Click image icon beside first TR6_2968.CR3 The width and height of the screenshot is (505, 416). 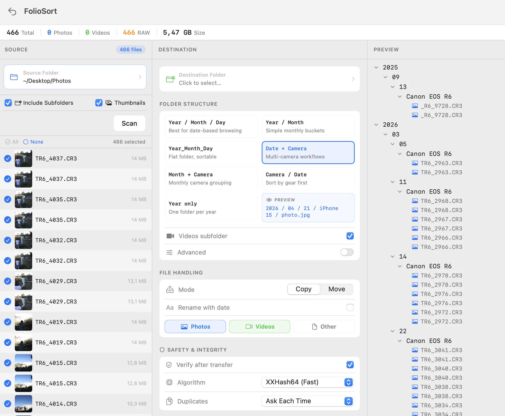tap(415, 201)
